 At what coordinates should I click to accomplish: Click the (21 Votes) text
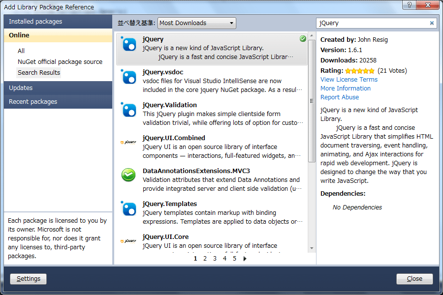click(392, 71)
